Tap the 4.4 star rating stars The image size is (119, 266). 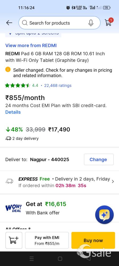pos(18,85)
